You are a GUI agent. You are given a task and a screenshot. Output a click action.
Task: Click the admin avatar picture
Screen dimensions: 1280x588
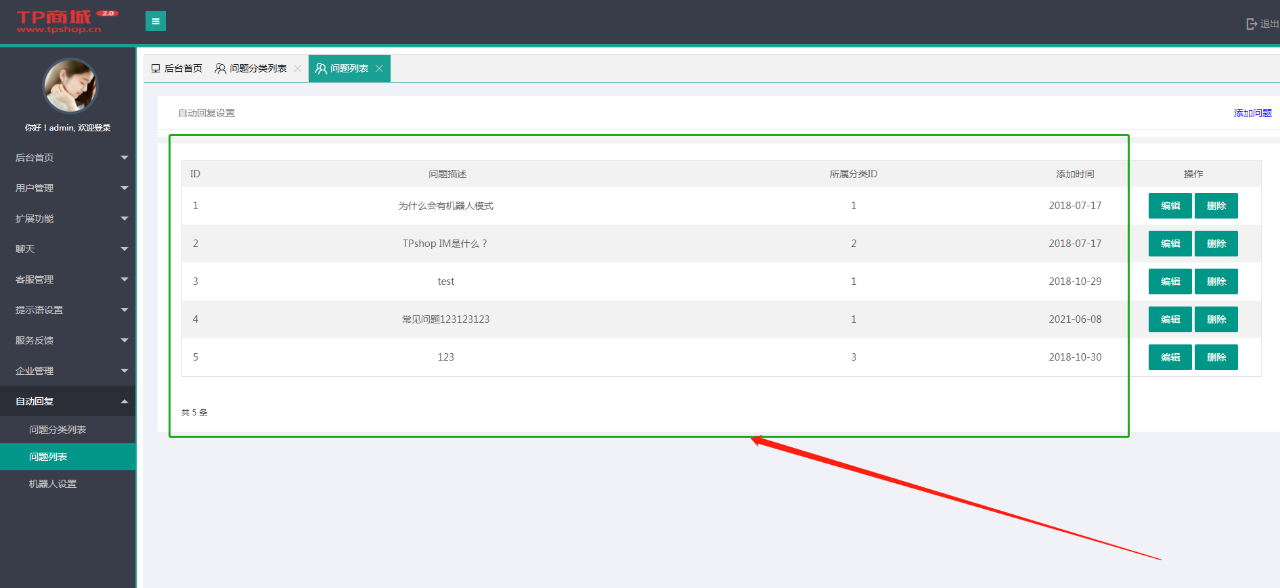[70, 86]
